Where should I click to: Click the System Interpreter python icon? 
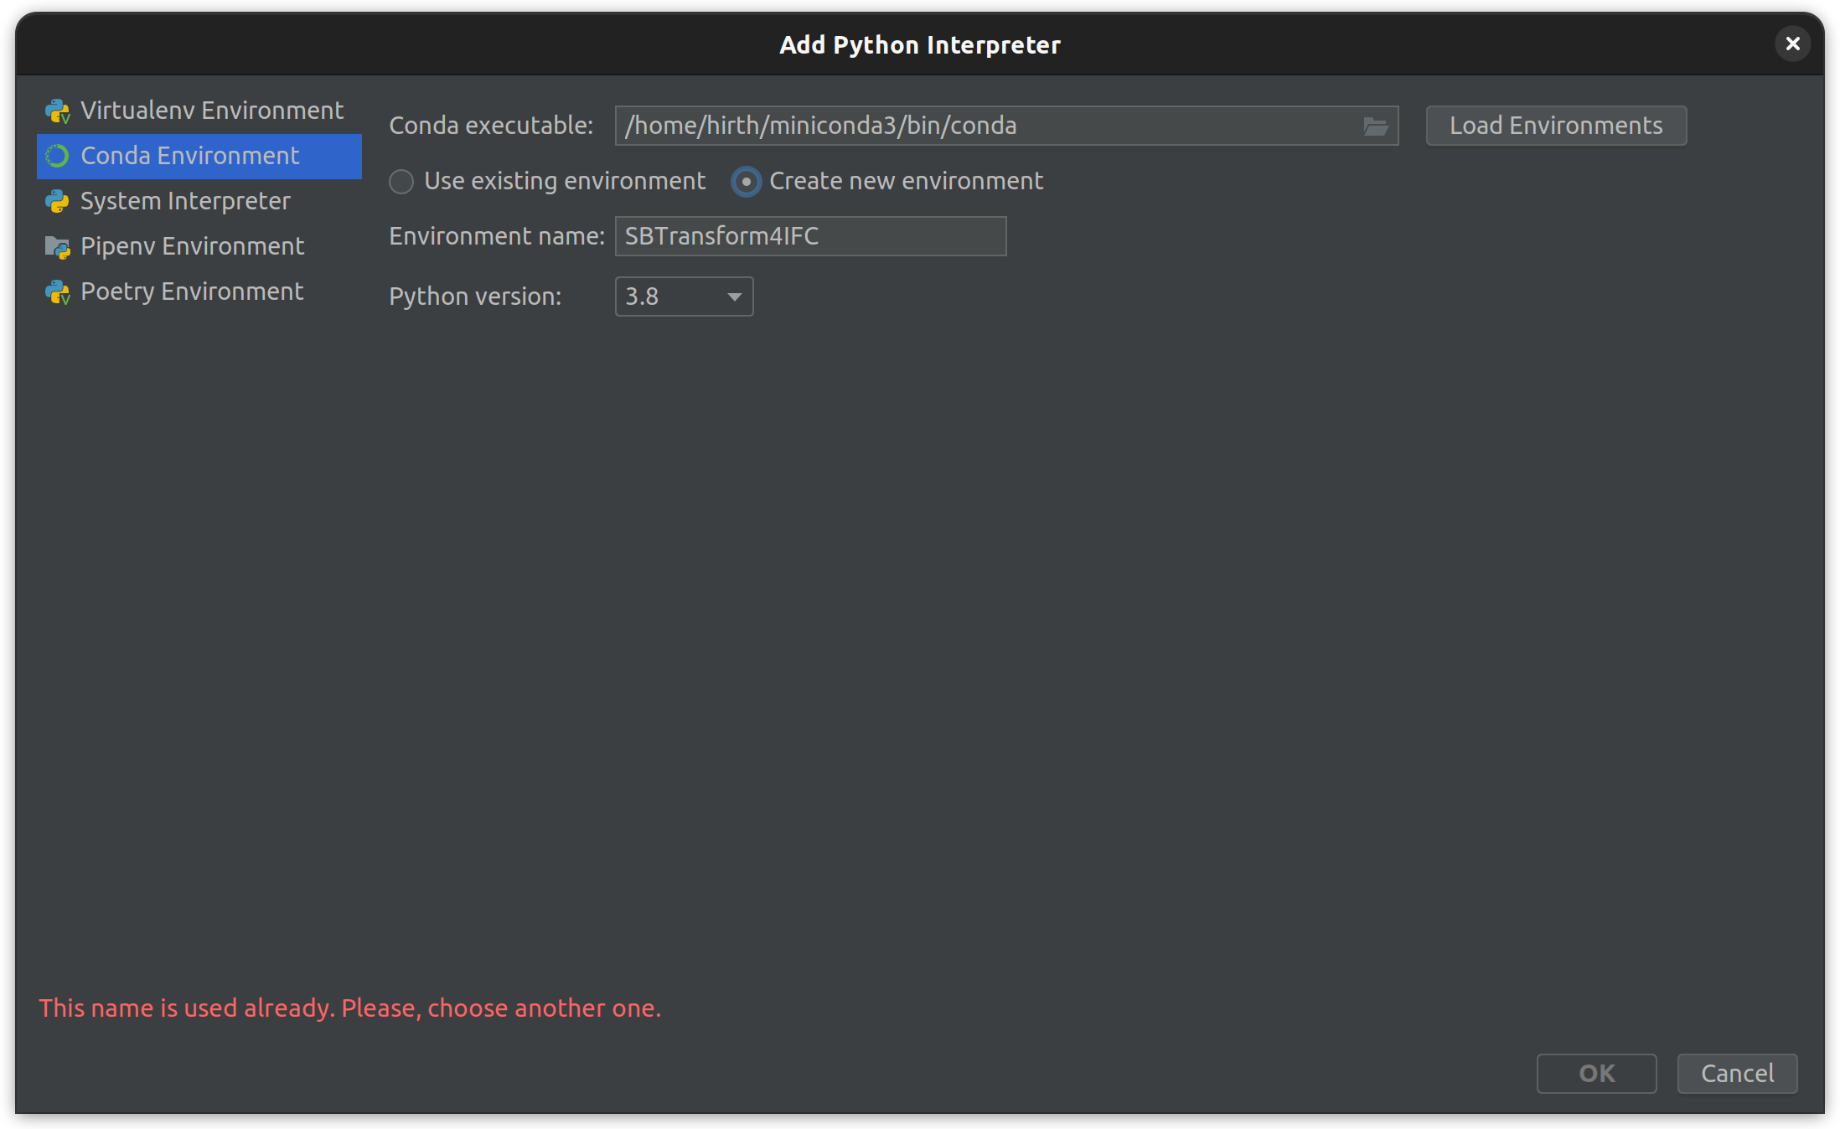coord(57,202)
